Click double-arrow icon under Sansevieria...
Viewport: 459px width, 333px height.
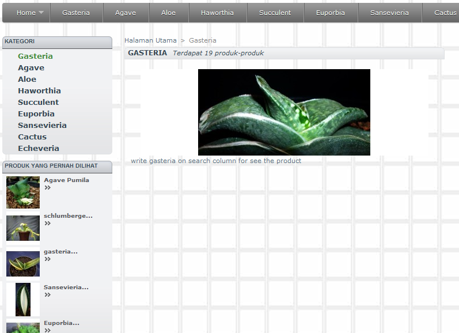pyautogui.click(x=48, y=294)
